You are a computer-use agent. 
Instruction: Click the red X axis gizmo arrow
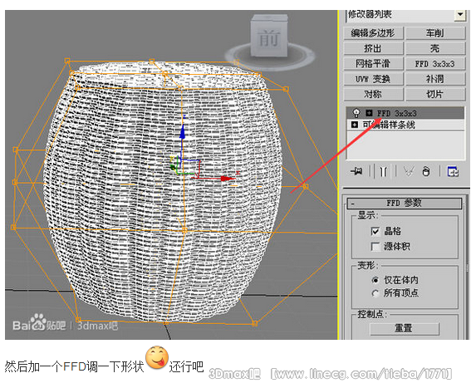227,179
